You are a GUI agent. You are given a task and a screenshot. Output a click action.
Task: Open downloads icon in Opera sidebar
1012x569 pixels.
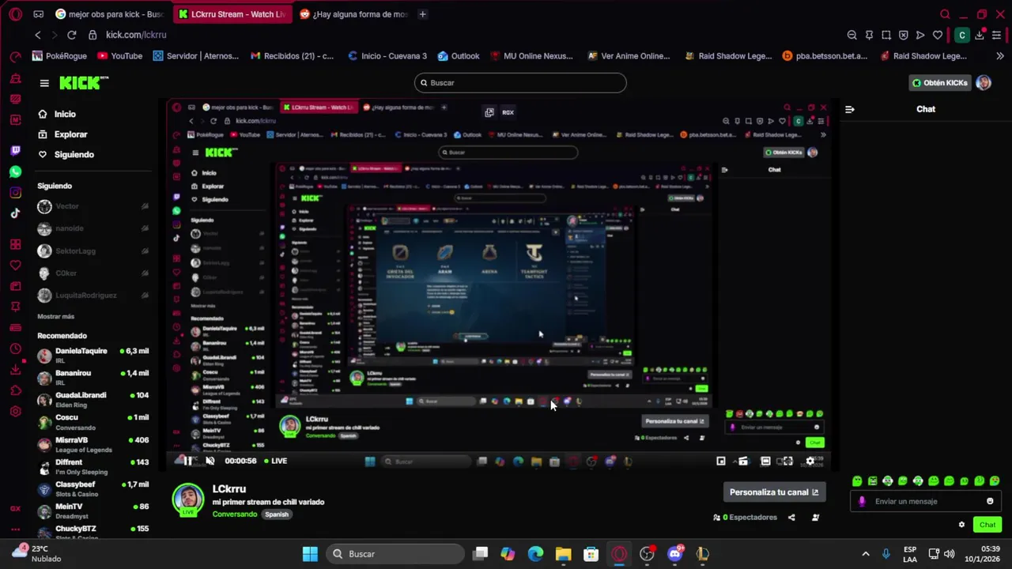15,369
